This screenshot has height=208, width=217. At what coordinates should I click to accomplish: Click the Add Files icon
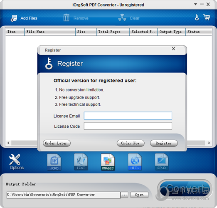(x=14, y=18)
